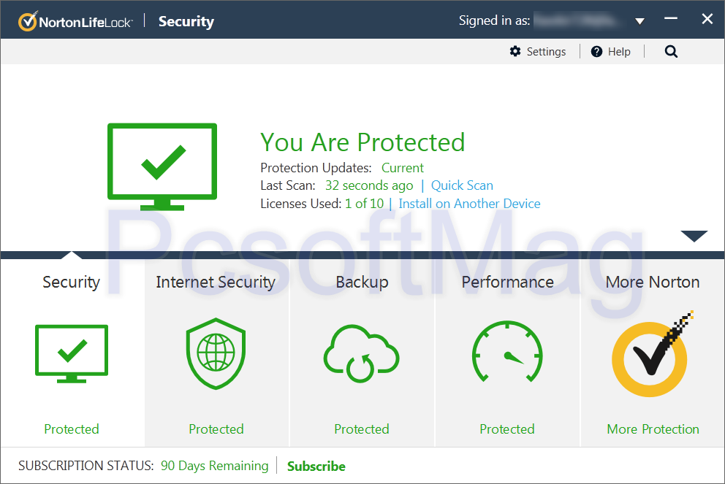
Task: Select the More Norton tab label
Action: [x=653, y=283]
